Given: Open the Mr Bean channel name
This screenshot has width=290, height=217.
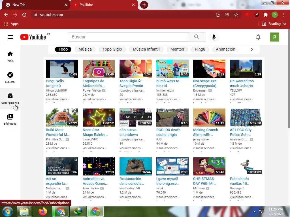Looking at the screenshot, I should coord(199,188).
